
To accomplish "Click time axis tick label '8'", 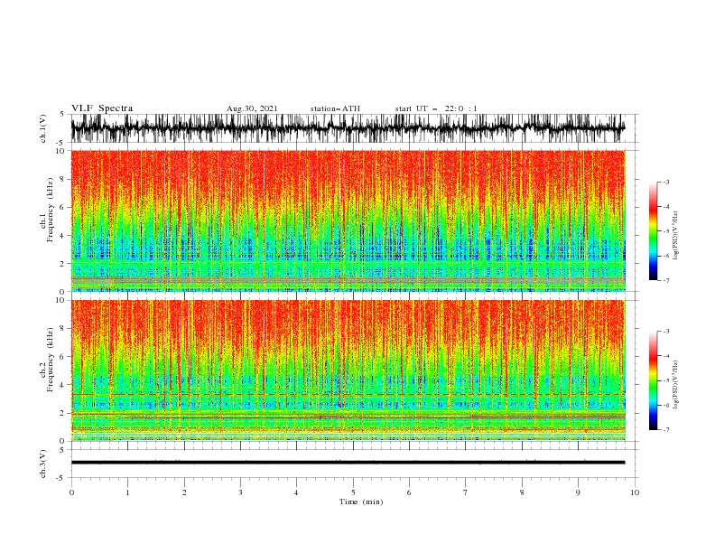I will [x=522, y=492].
